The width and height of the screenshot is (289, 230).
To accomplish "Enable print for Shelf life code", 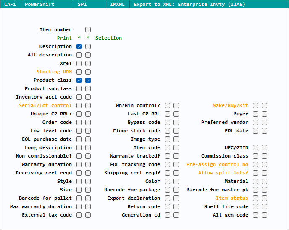I will pos(255,206).
